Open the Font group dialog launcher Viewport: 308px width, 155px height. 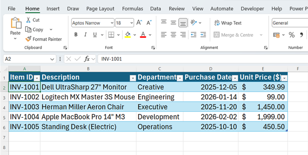click(153, 48)
